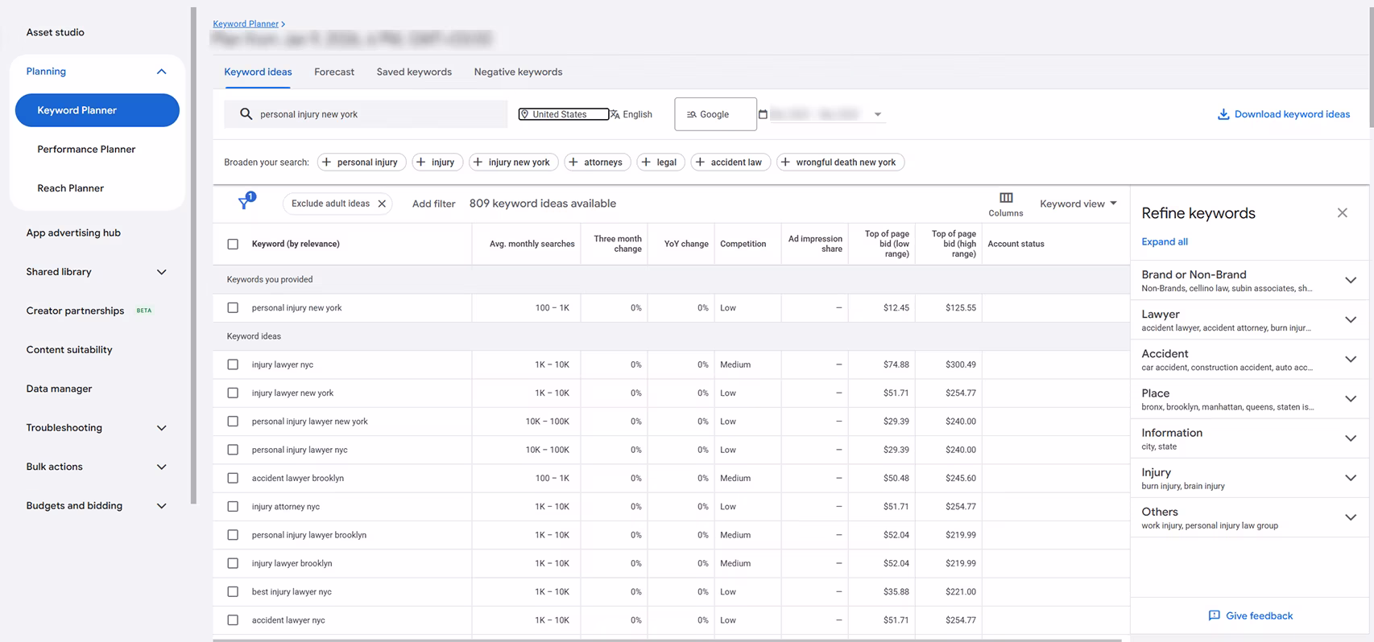
Task: Click the calendar date icon
Action: (x=763, y=114)
